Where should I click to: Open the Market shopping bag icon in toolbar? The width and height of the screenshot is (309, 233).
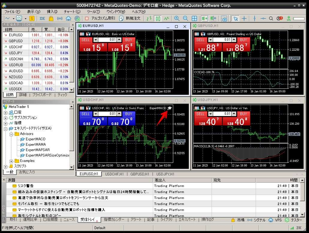(51, 19)
